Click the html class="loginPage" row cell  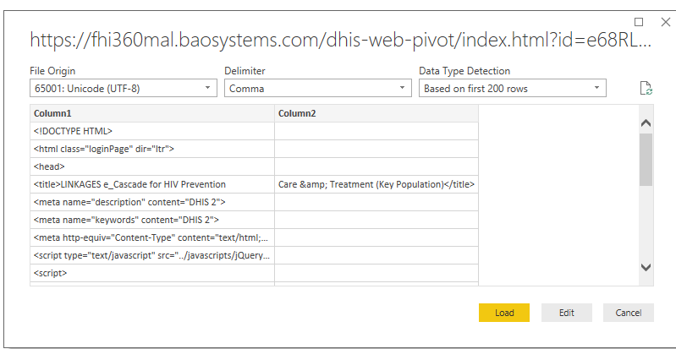(x=152, y=149)
